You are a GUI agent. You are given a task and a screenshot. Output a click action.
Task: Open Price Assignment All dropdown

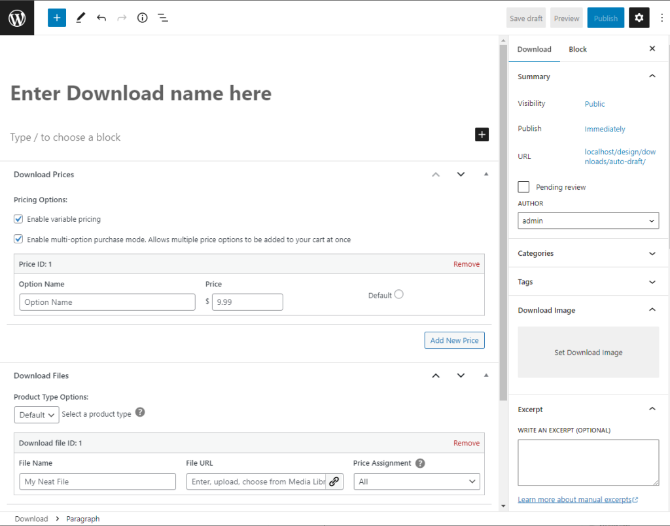[417, 482]
